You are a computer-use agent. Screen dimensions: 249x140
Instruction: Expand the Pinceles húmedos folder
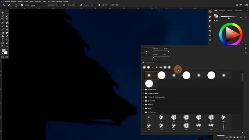pyautogui.click(x=144, y=93)
